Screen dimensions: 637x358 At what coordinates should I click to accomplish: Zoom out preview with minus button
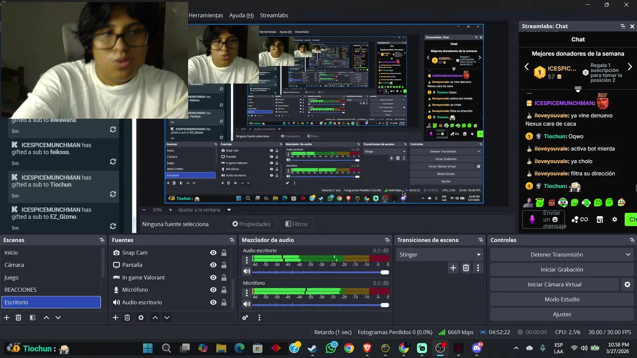point(144,210)
